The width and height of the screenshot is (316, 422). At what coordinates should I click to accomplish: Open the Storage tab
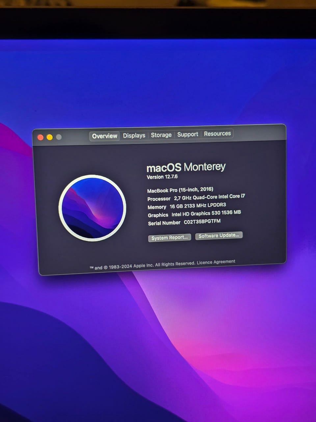tap(161, 135)
